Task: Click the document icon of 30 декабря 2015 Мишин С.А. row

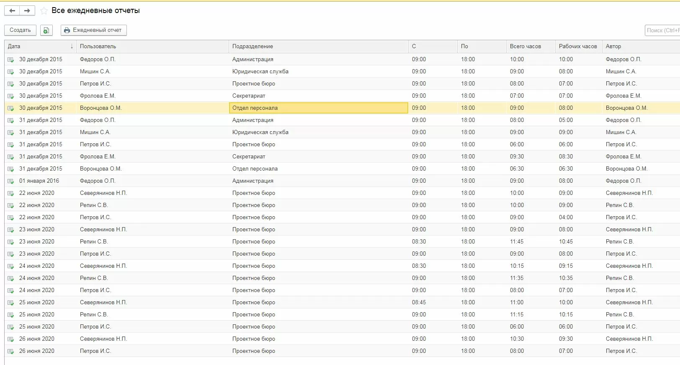Action: [x=10, y=72]
